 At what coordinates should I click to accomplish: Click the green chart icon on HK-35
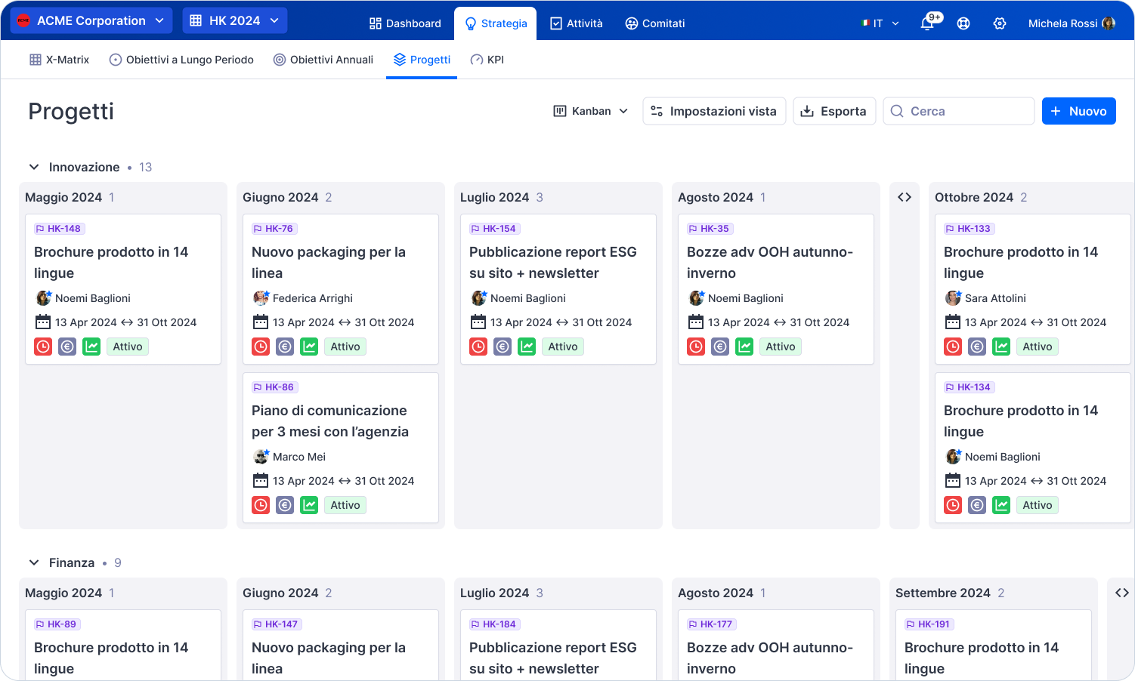[745, 347]
